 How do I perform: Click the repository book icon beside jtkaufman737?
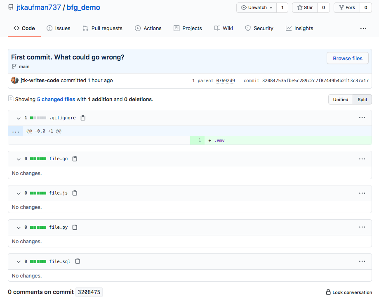coord(10,7)
